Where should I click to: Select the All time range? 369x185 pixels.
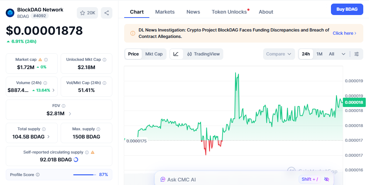click(332, 54)
